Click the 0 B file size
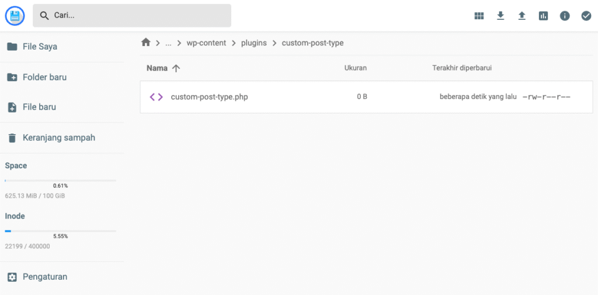Viewport: 598px width, 295px height. 362,97
